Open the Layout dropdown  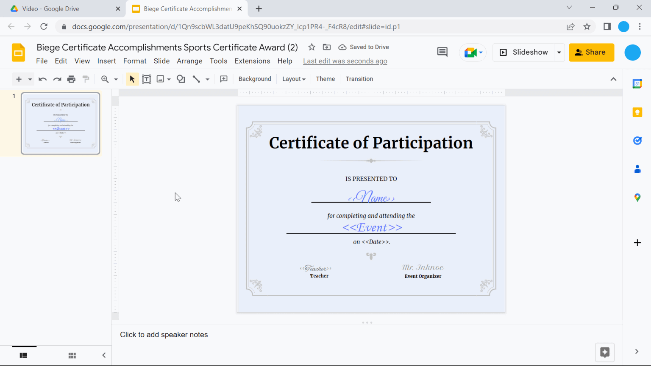pyautogui.click(x=294, y=79)
